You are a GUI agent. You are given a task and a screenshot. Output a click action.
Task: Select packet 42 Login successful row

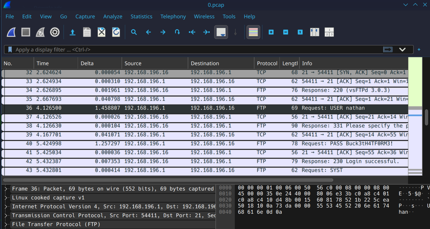click(205, 161)
